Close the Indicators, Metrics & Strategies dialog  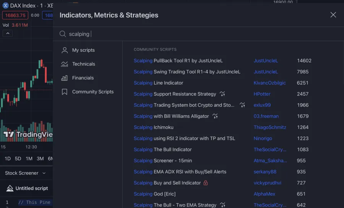[x=333, y=15]
